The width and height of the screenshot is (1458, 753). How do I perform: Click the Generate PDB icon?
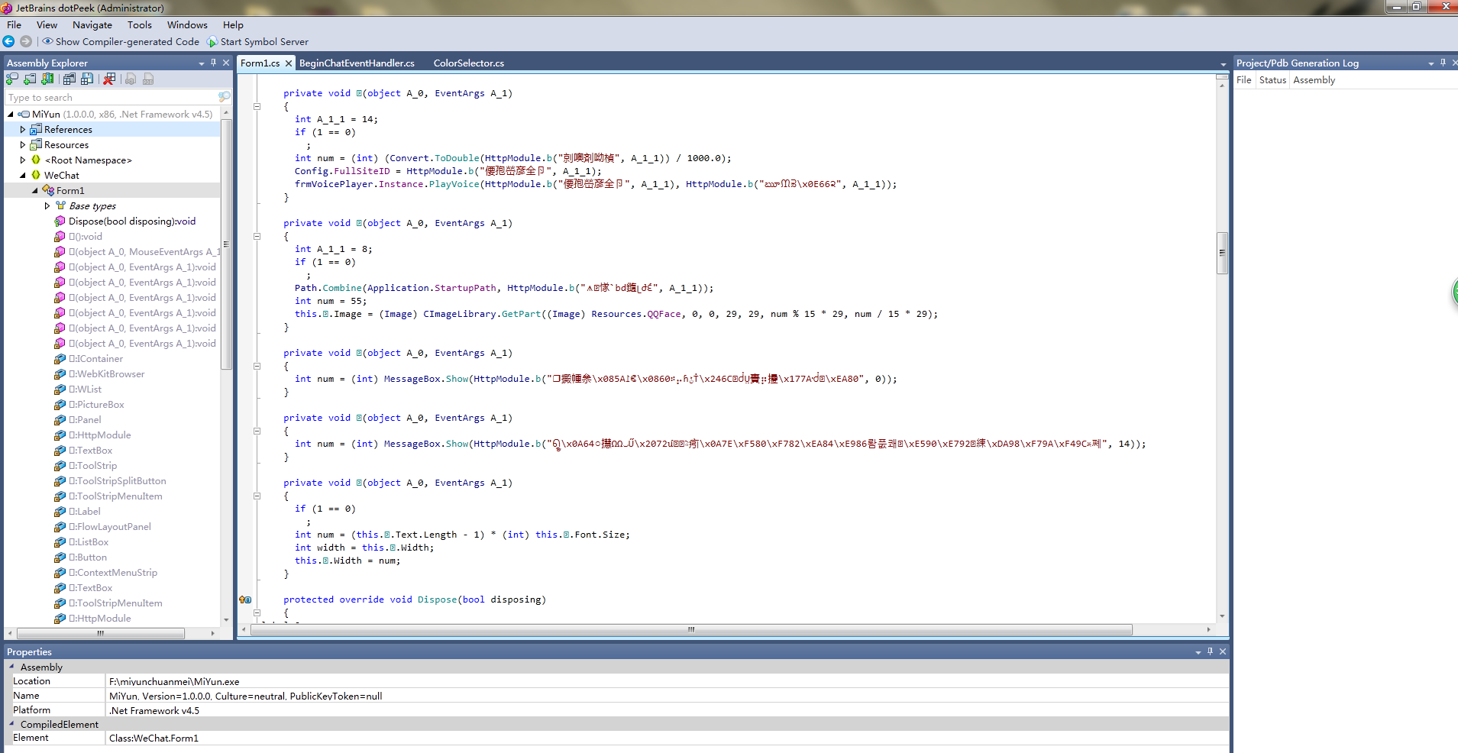pyautogui.click(x=148, y=79)
